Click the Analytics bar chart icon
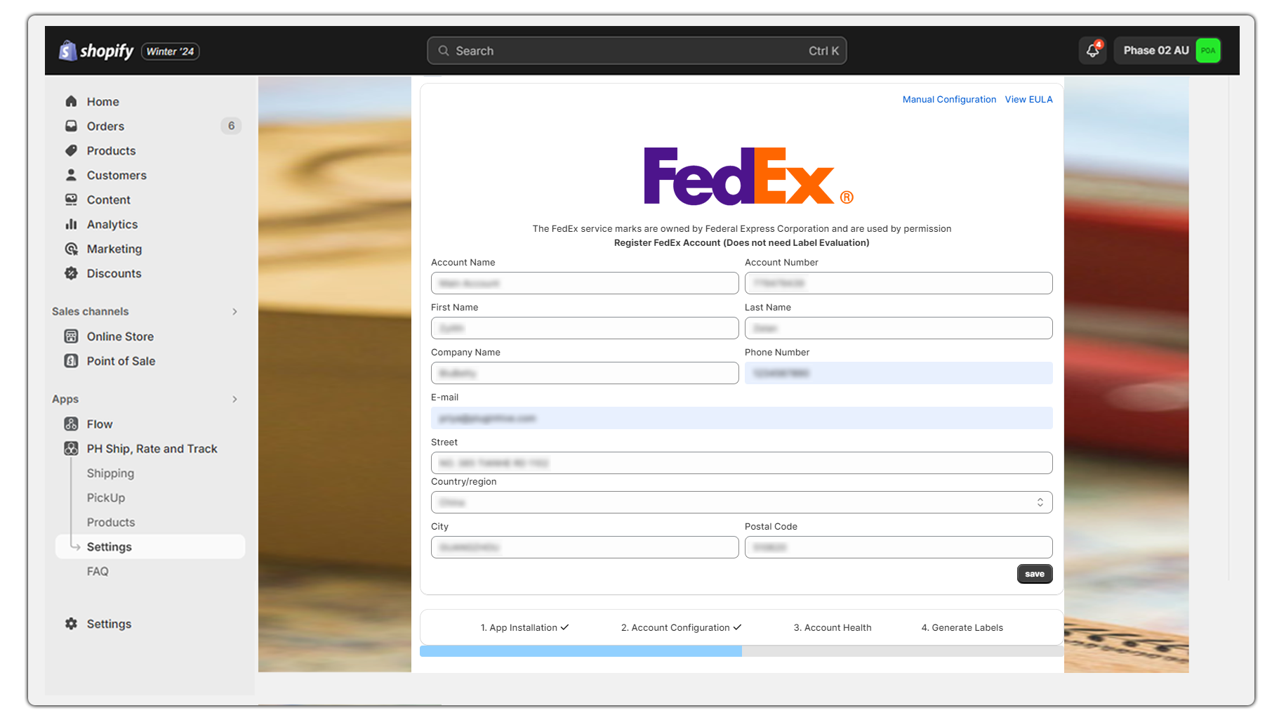Image resolution: width=1279 pixels, height=720 pixels. (x=71, y=224)
